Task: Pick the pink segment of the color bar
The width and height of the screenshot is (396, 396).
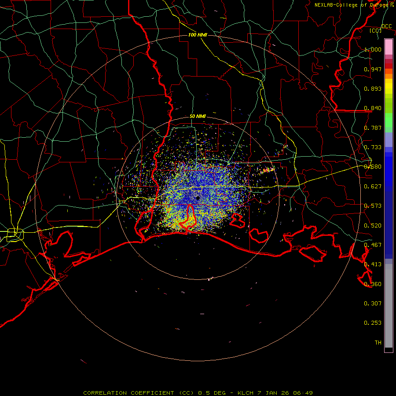Action: click(389, 47)
